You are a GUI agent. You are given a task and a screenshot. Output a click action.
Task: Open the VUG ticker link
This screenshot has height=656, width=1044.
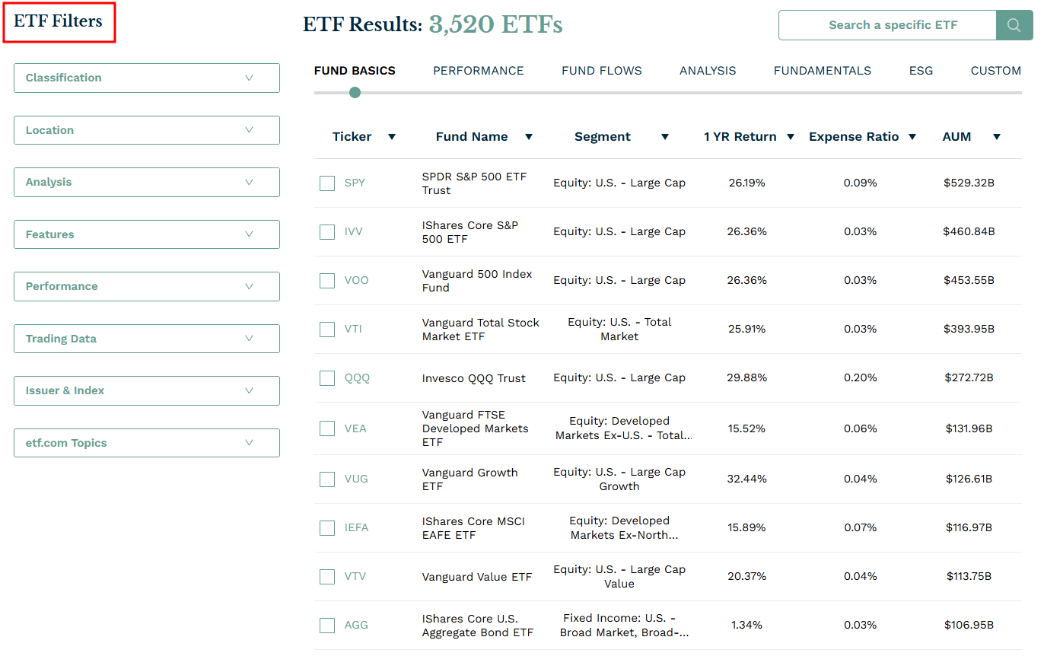point(356,479)
